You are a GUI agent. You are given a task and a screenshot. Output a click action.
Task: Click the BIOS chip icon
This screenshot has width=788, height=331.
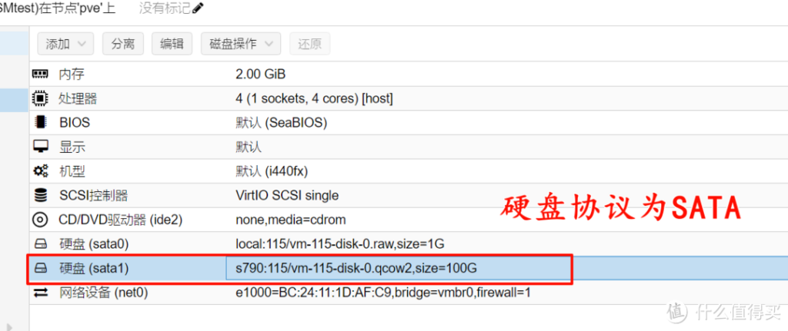[x=40, y=122]
